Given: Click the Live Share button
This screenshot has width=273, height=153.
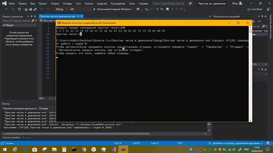Looking at the screenshot, I should (x=255, y=9).
